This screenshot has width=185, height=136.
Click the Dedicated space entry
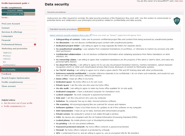pos(79,82)
